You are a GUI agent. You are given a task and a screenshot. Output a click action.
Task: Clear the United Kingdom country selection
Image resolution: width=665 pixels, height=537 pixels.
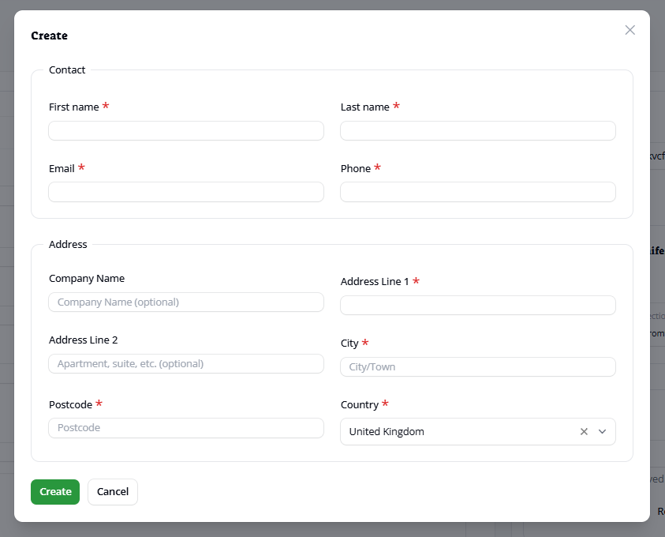pyautogui.click(x=584, y=432)
